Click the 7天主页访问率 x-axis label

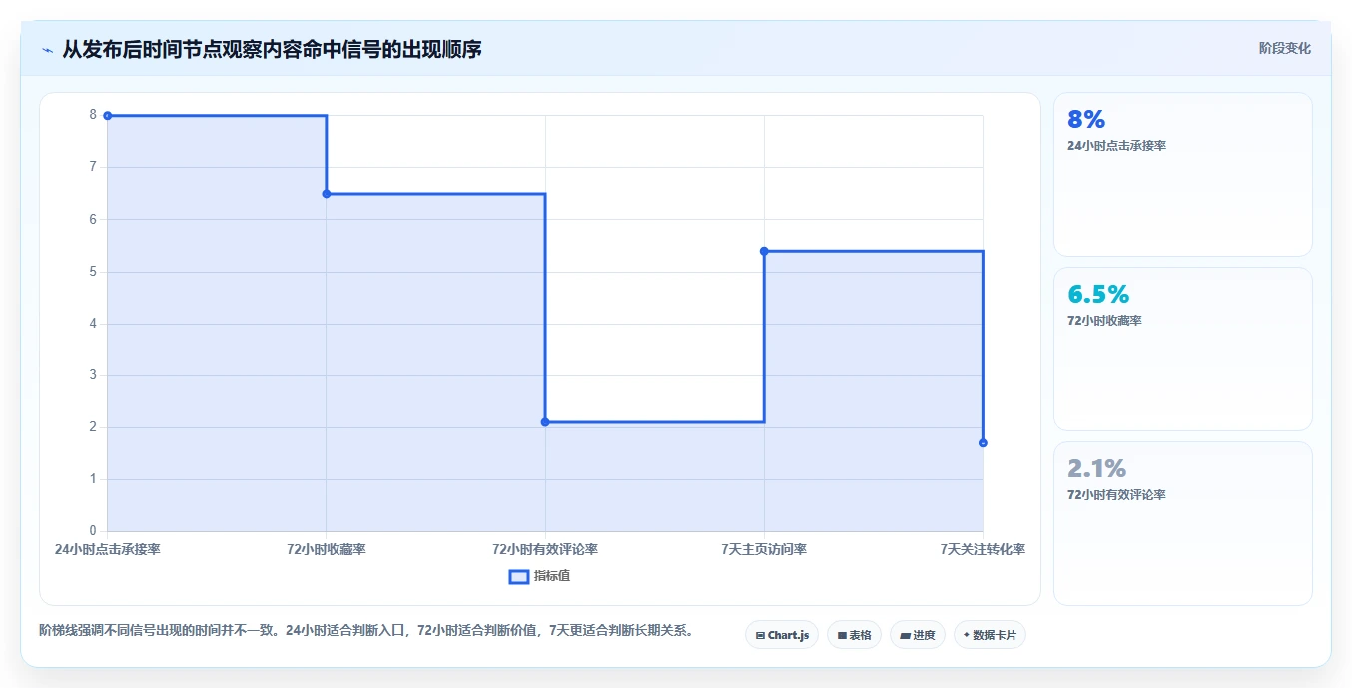(764, 549)
